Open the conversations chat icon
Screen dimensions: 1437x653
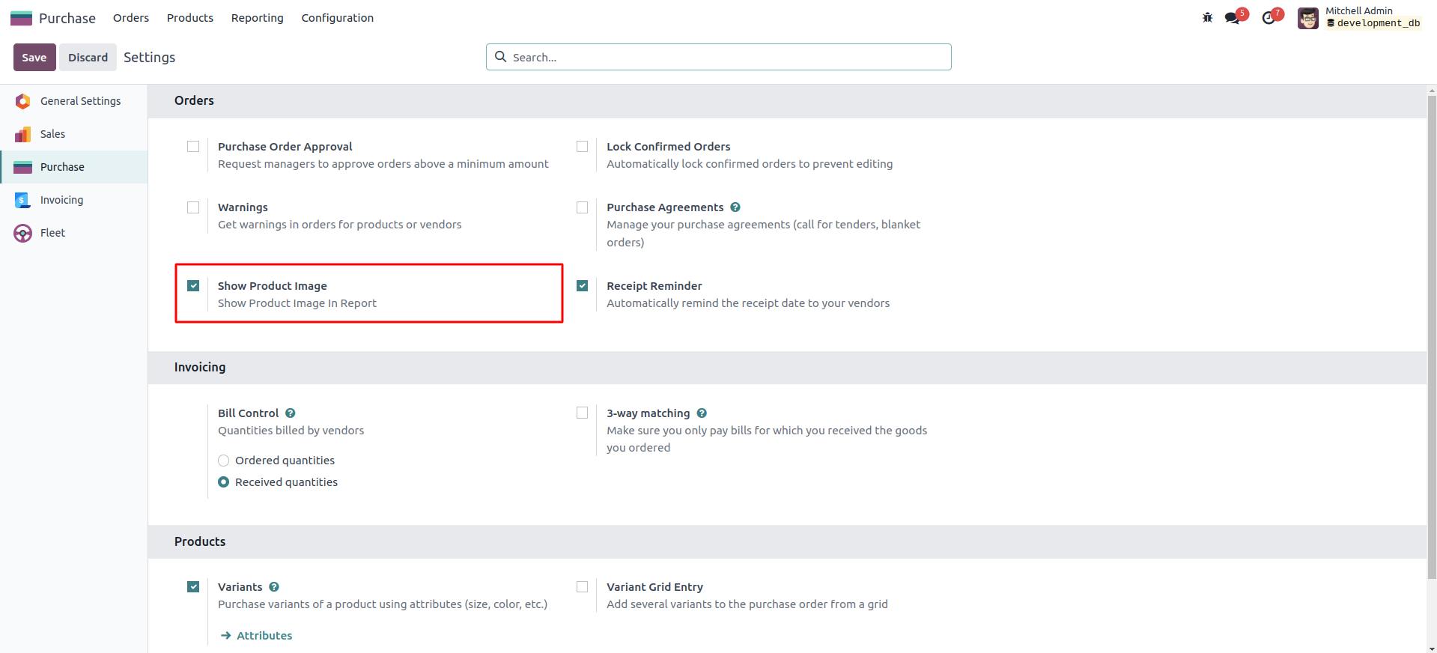click(x=1232, y=18)
